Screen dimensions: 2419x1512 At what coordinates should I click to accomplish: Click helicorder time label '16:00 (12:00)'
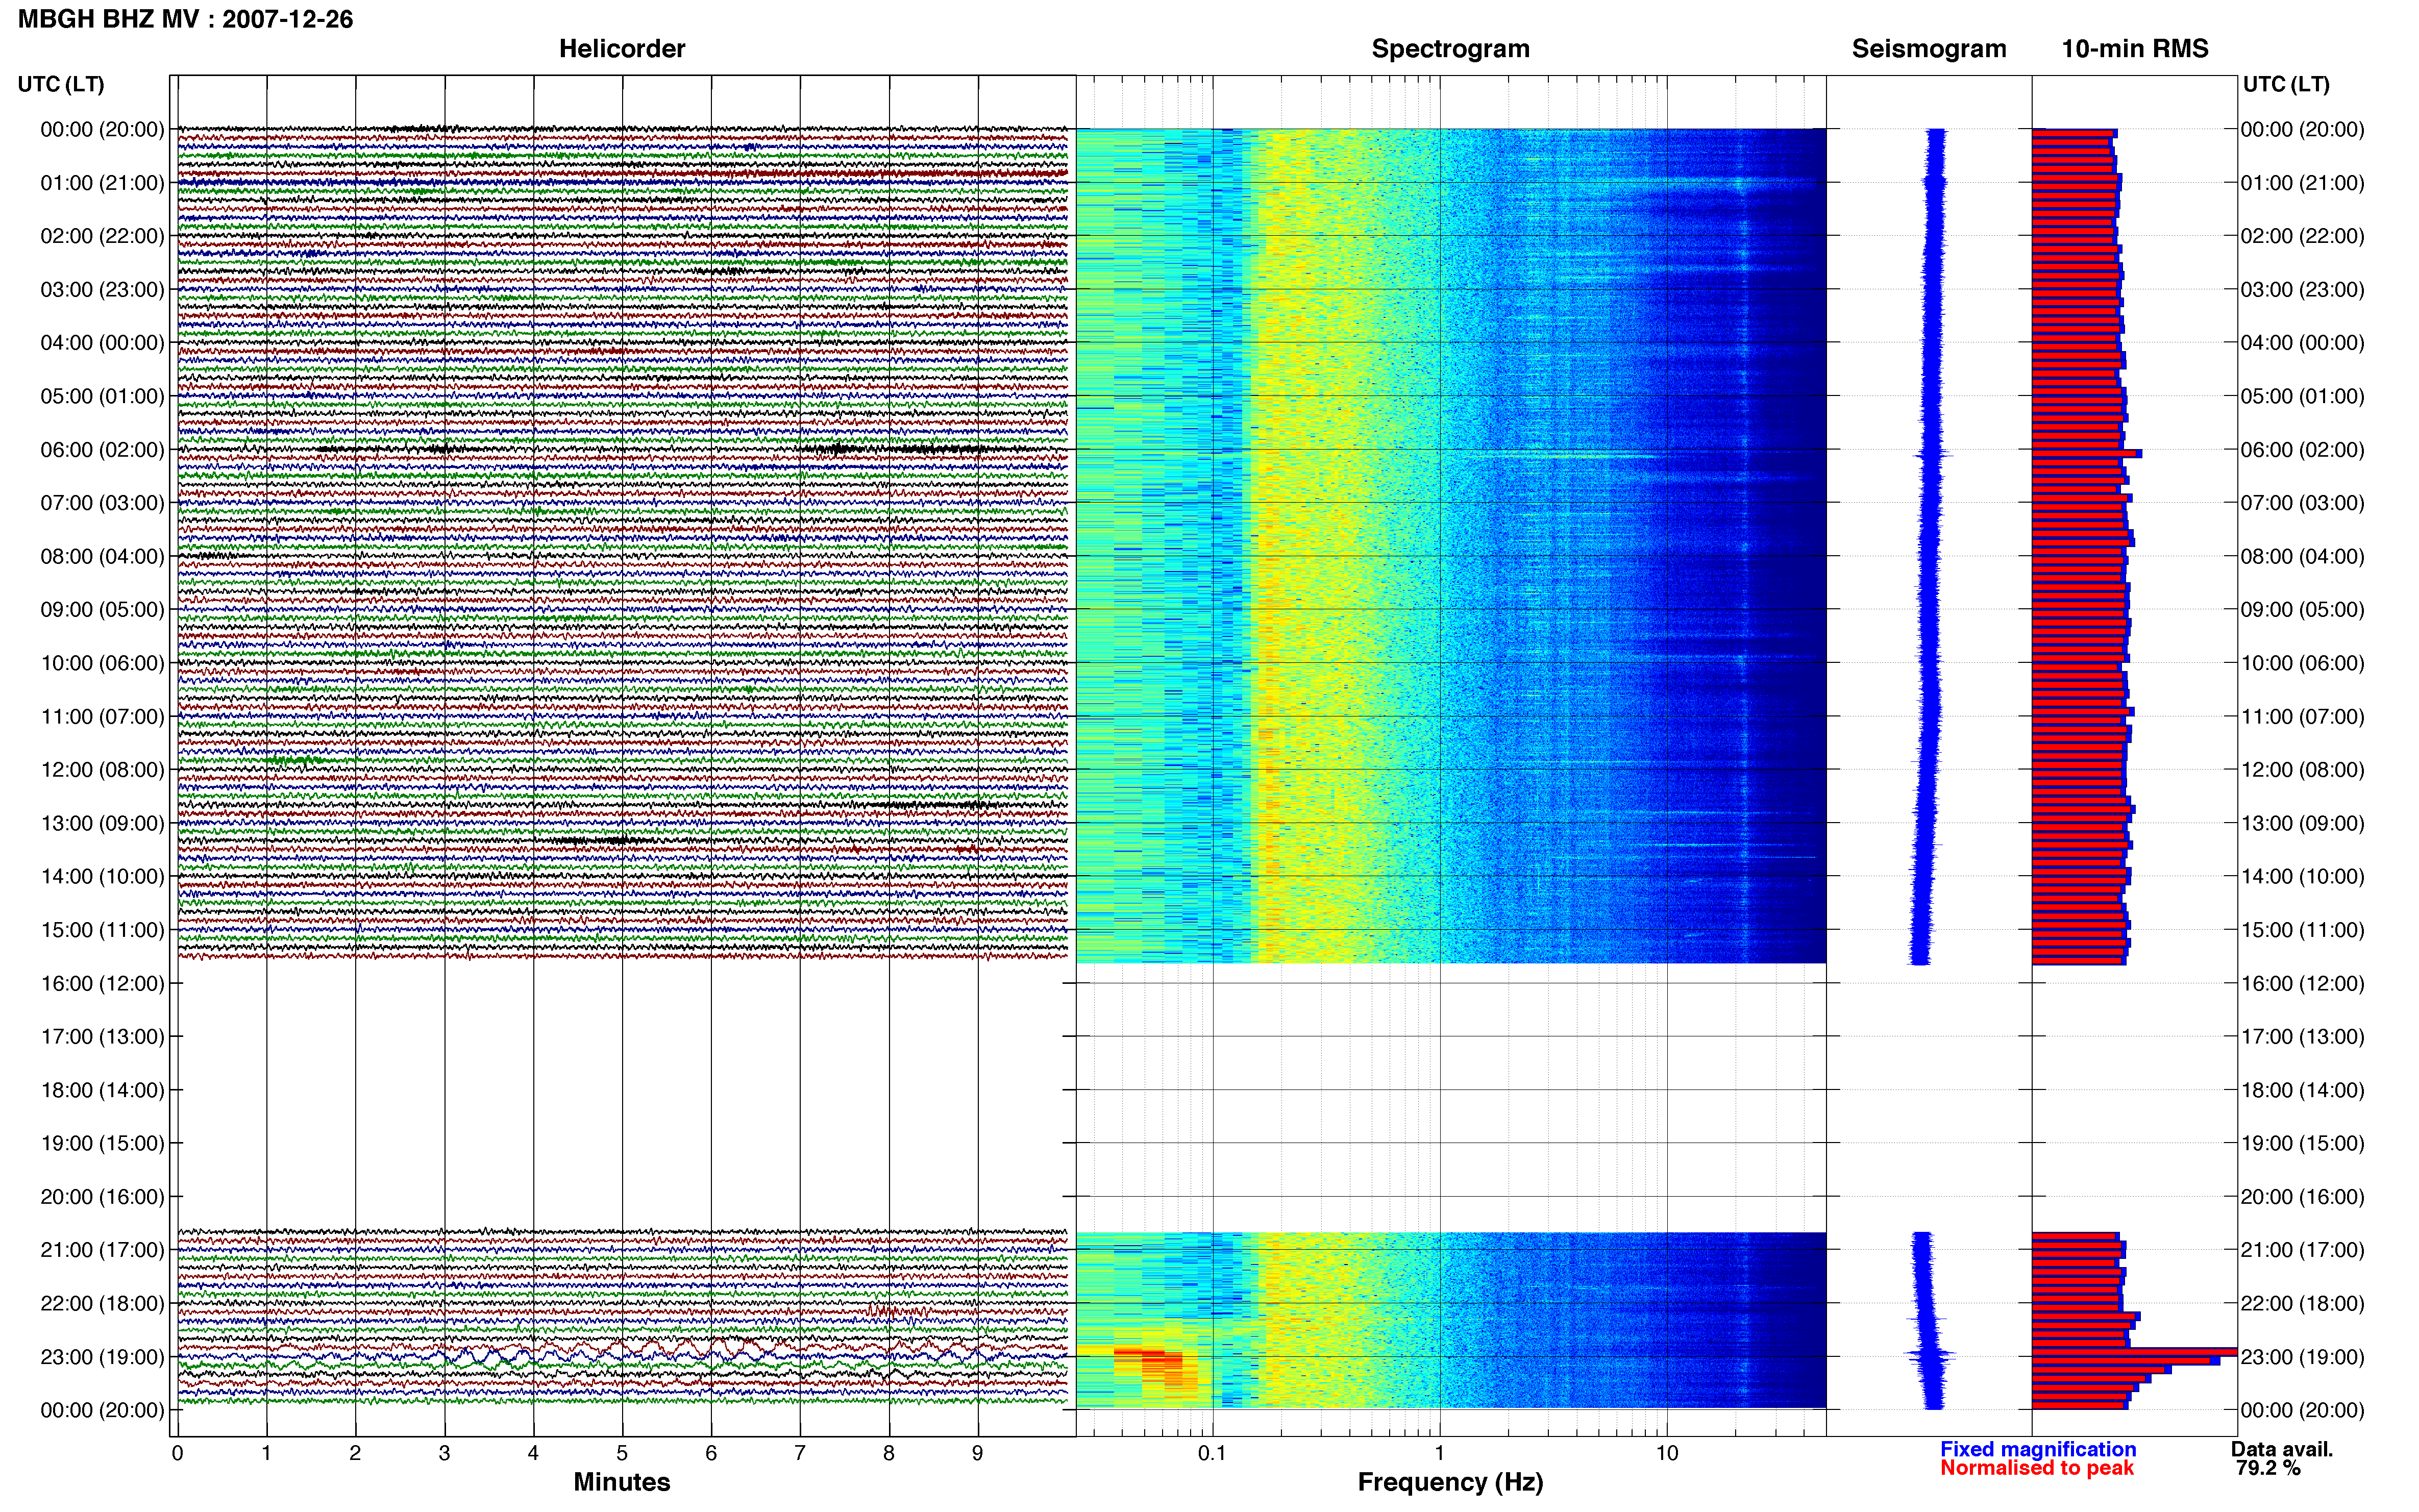click(x=102, y=984)
